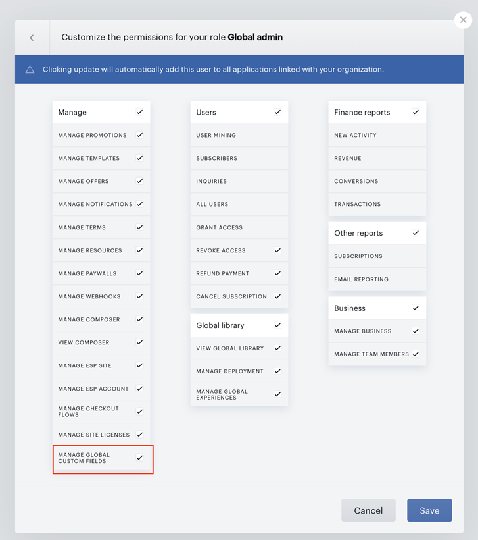Toggle Manage Site Licenses checkbox
The image size is (478, 540).
139,435
